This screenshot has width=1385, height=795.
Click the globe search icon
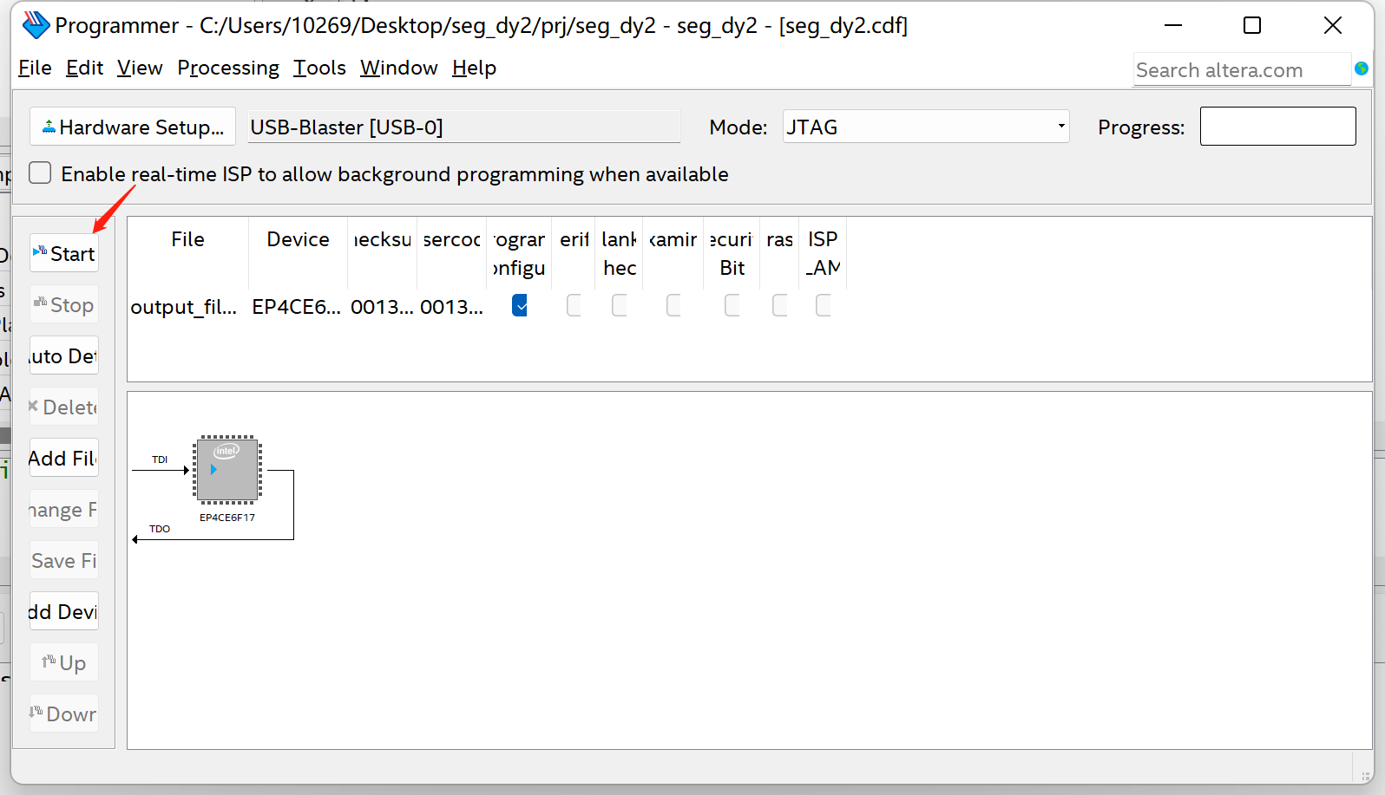point(1362,68)
